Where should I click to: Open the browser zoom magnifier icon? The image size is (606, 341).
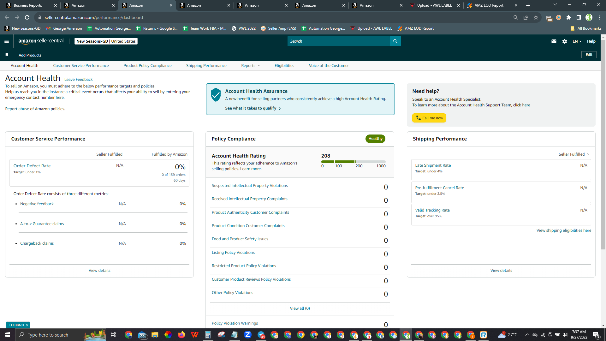tap(516, 17)
